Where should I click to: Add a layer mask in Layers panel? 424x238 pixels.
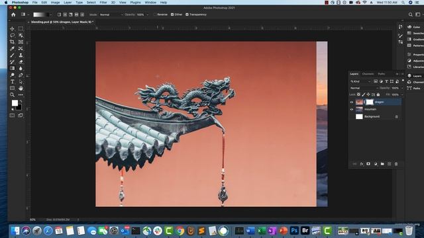click(368, 164)
